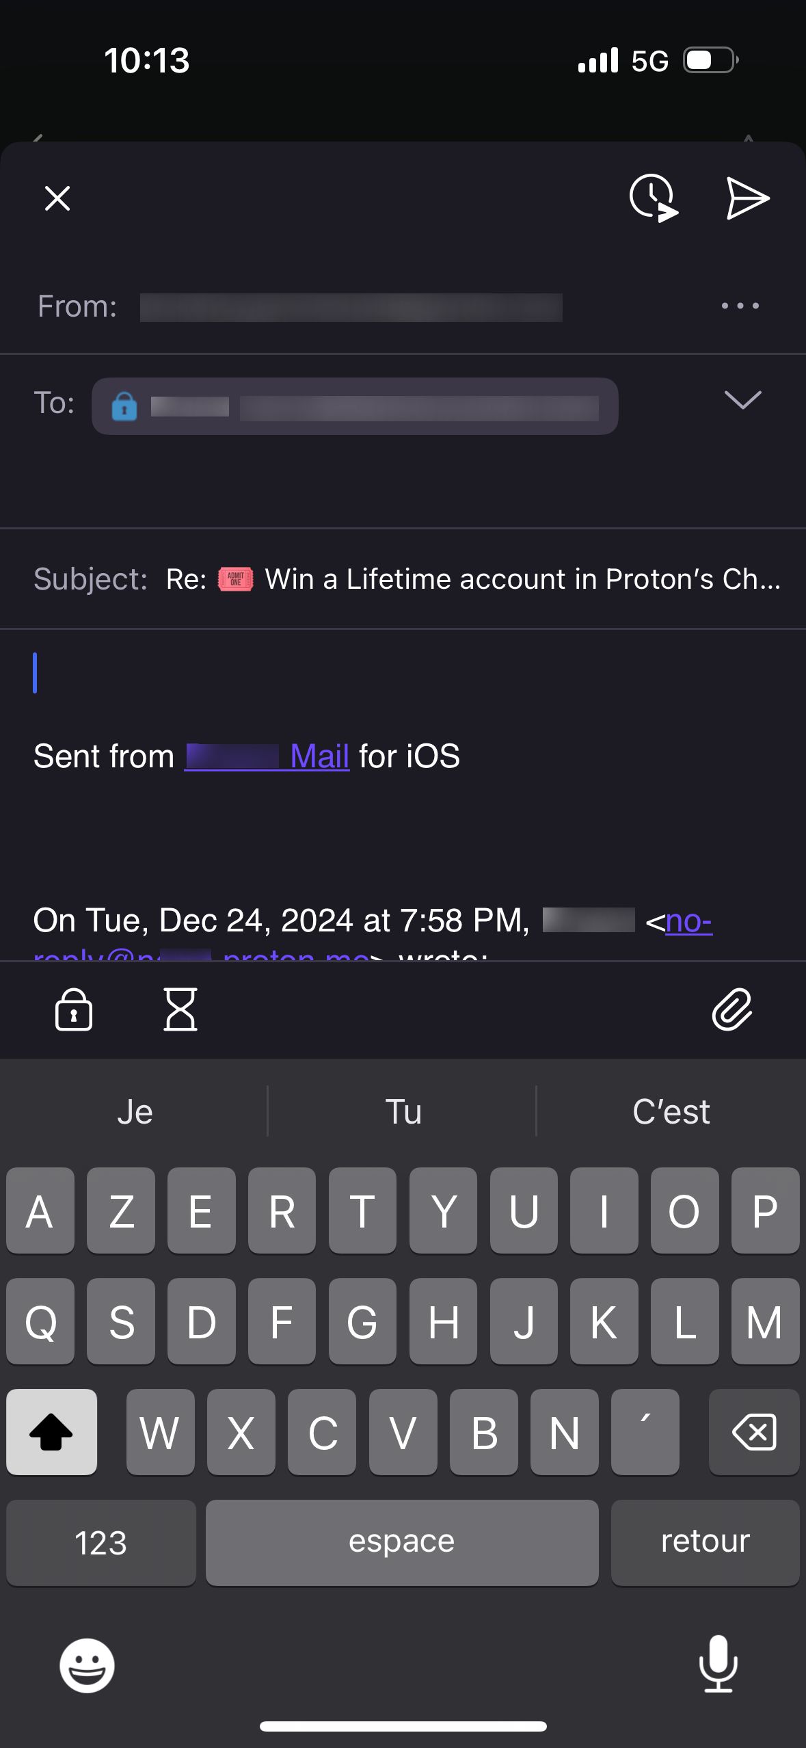The height and width of the screenshot is (1748, 806).
Task: Choose the "C'est" keyboard suggestion
Action: click(x=671, y=1111)
